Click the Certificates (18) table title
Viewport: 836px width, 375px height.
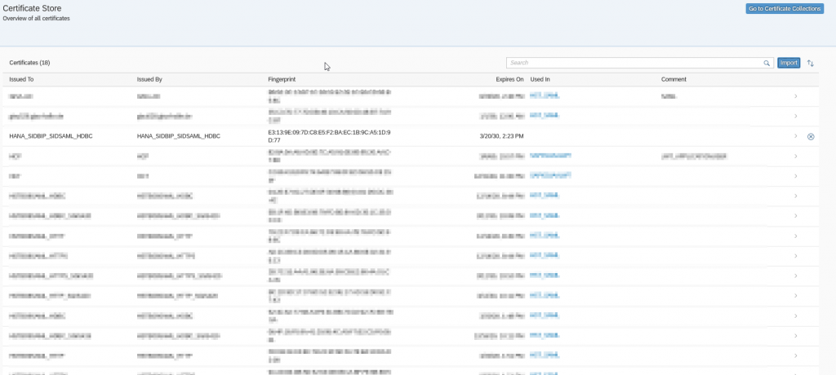point(29,63)
